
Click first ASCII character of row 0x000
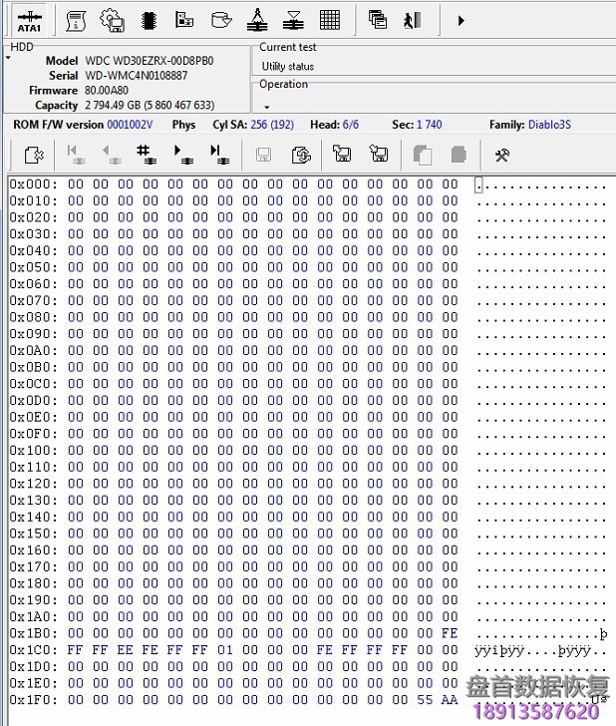click(x=478, y=185)
